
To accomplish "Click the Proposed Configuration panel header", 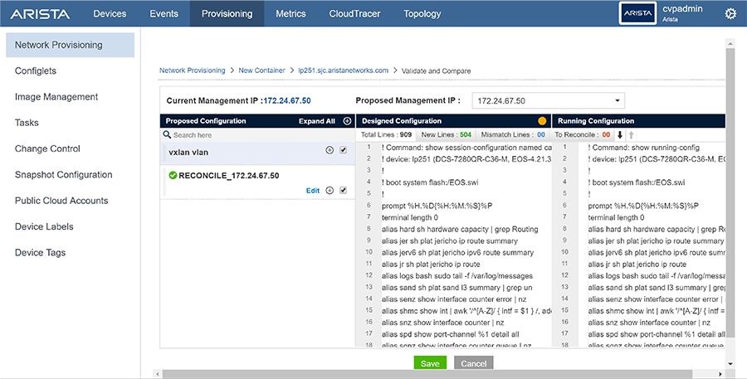I will pos(257,121).
